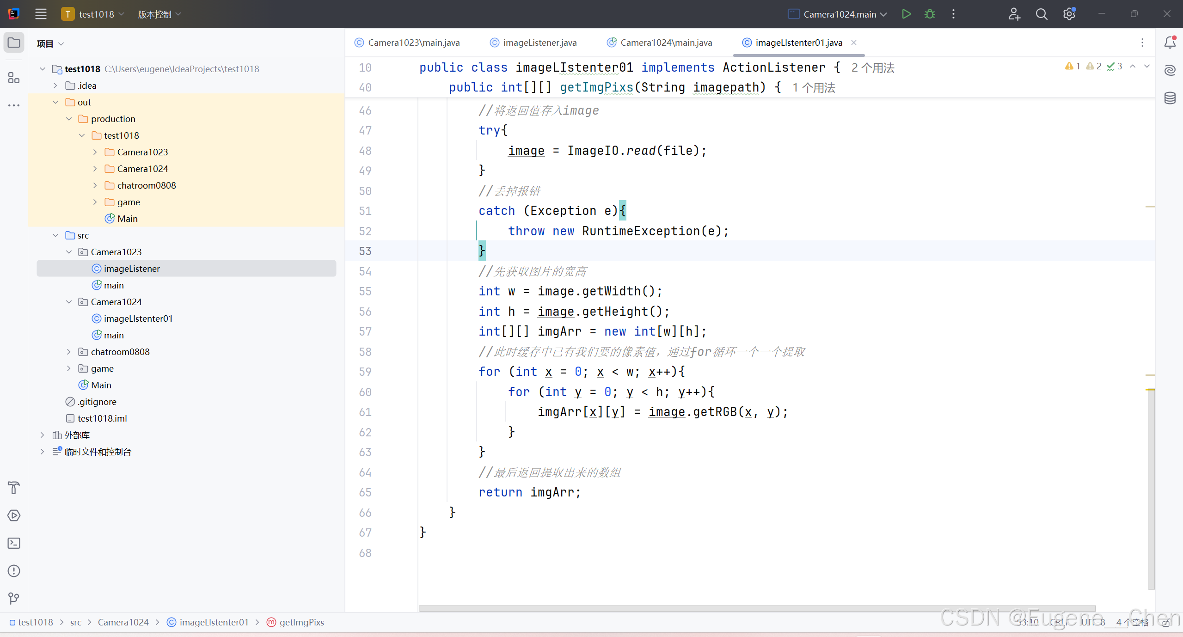Click the Debug bug icon
The image size is (1183, 637).
pyautogui.click(x=930, y=14)
